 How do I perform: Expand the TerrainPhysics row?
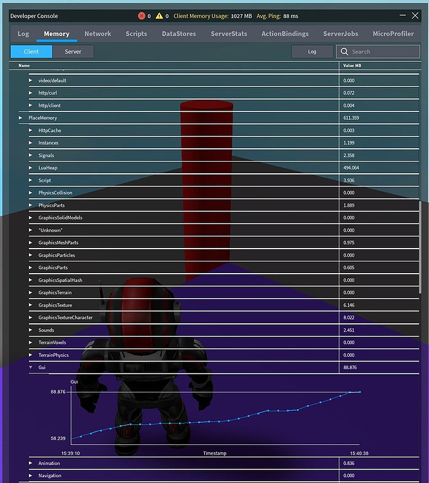[30, 355]
